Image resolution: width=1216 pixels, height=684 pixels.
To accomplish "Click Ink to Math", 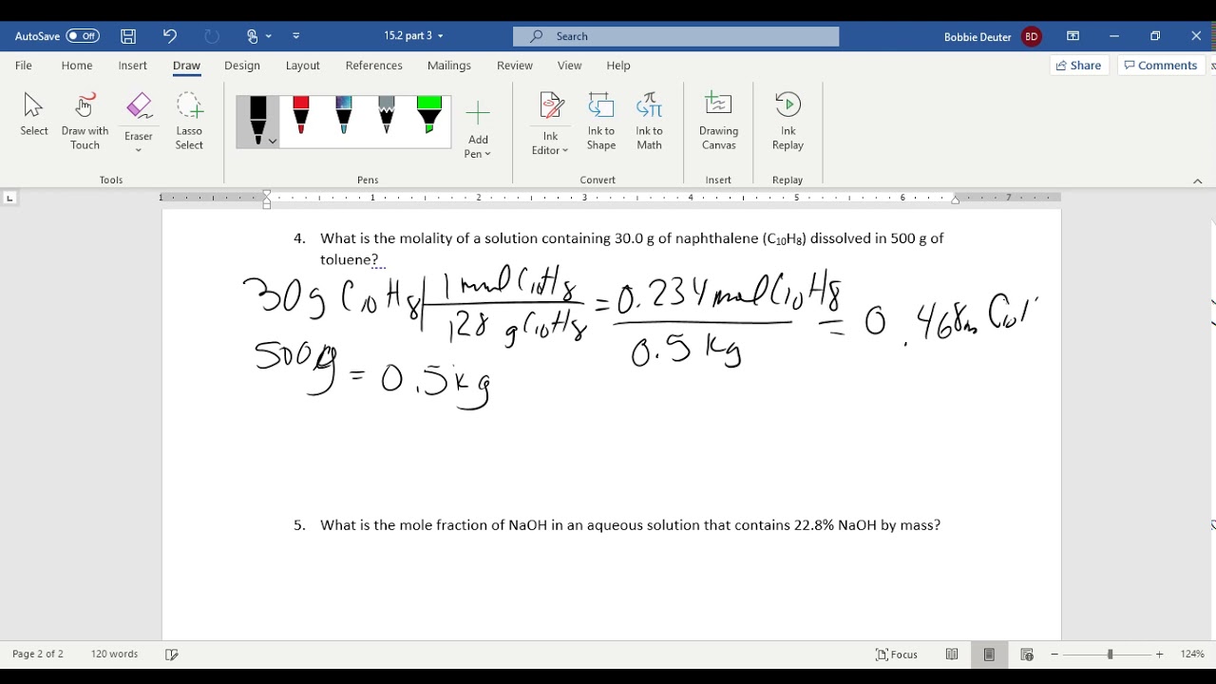I will [x=650, y=122].
